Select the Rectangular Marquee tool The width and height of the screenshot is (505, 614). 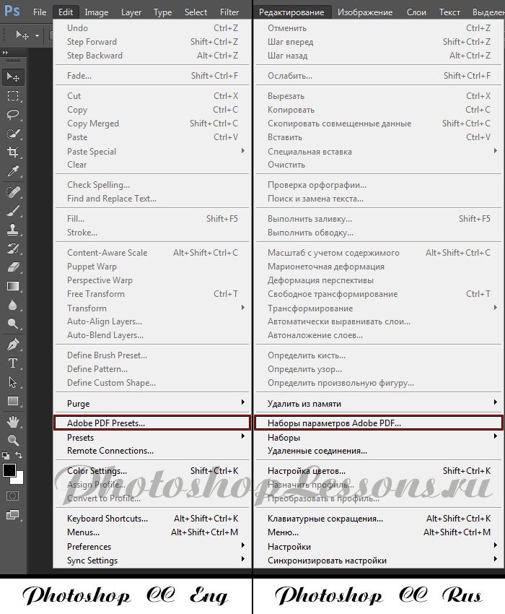coord(13,95)
